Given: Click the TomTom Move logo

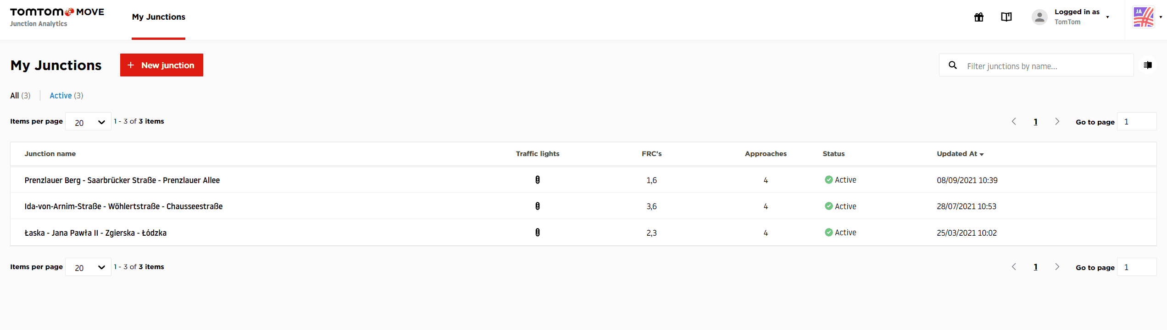Looking at the screenshot, I should (x=57, y=12).
